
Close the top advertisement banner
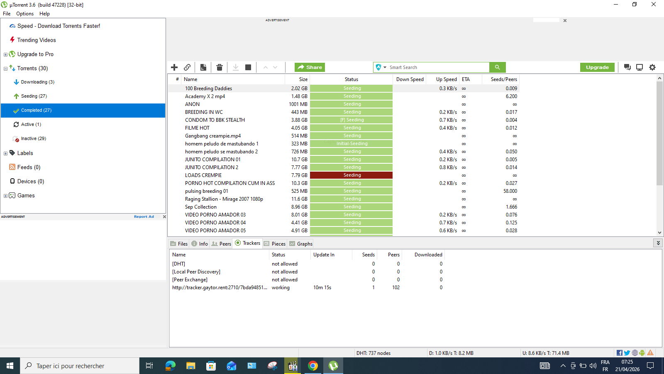click(x=565, y=20)
